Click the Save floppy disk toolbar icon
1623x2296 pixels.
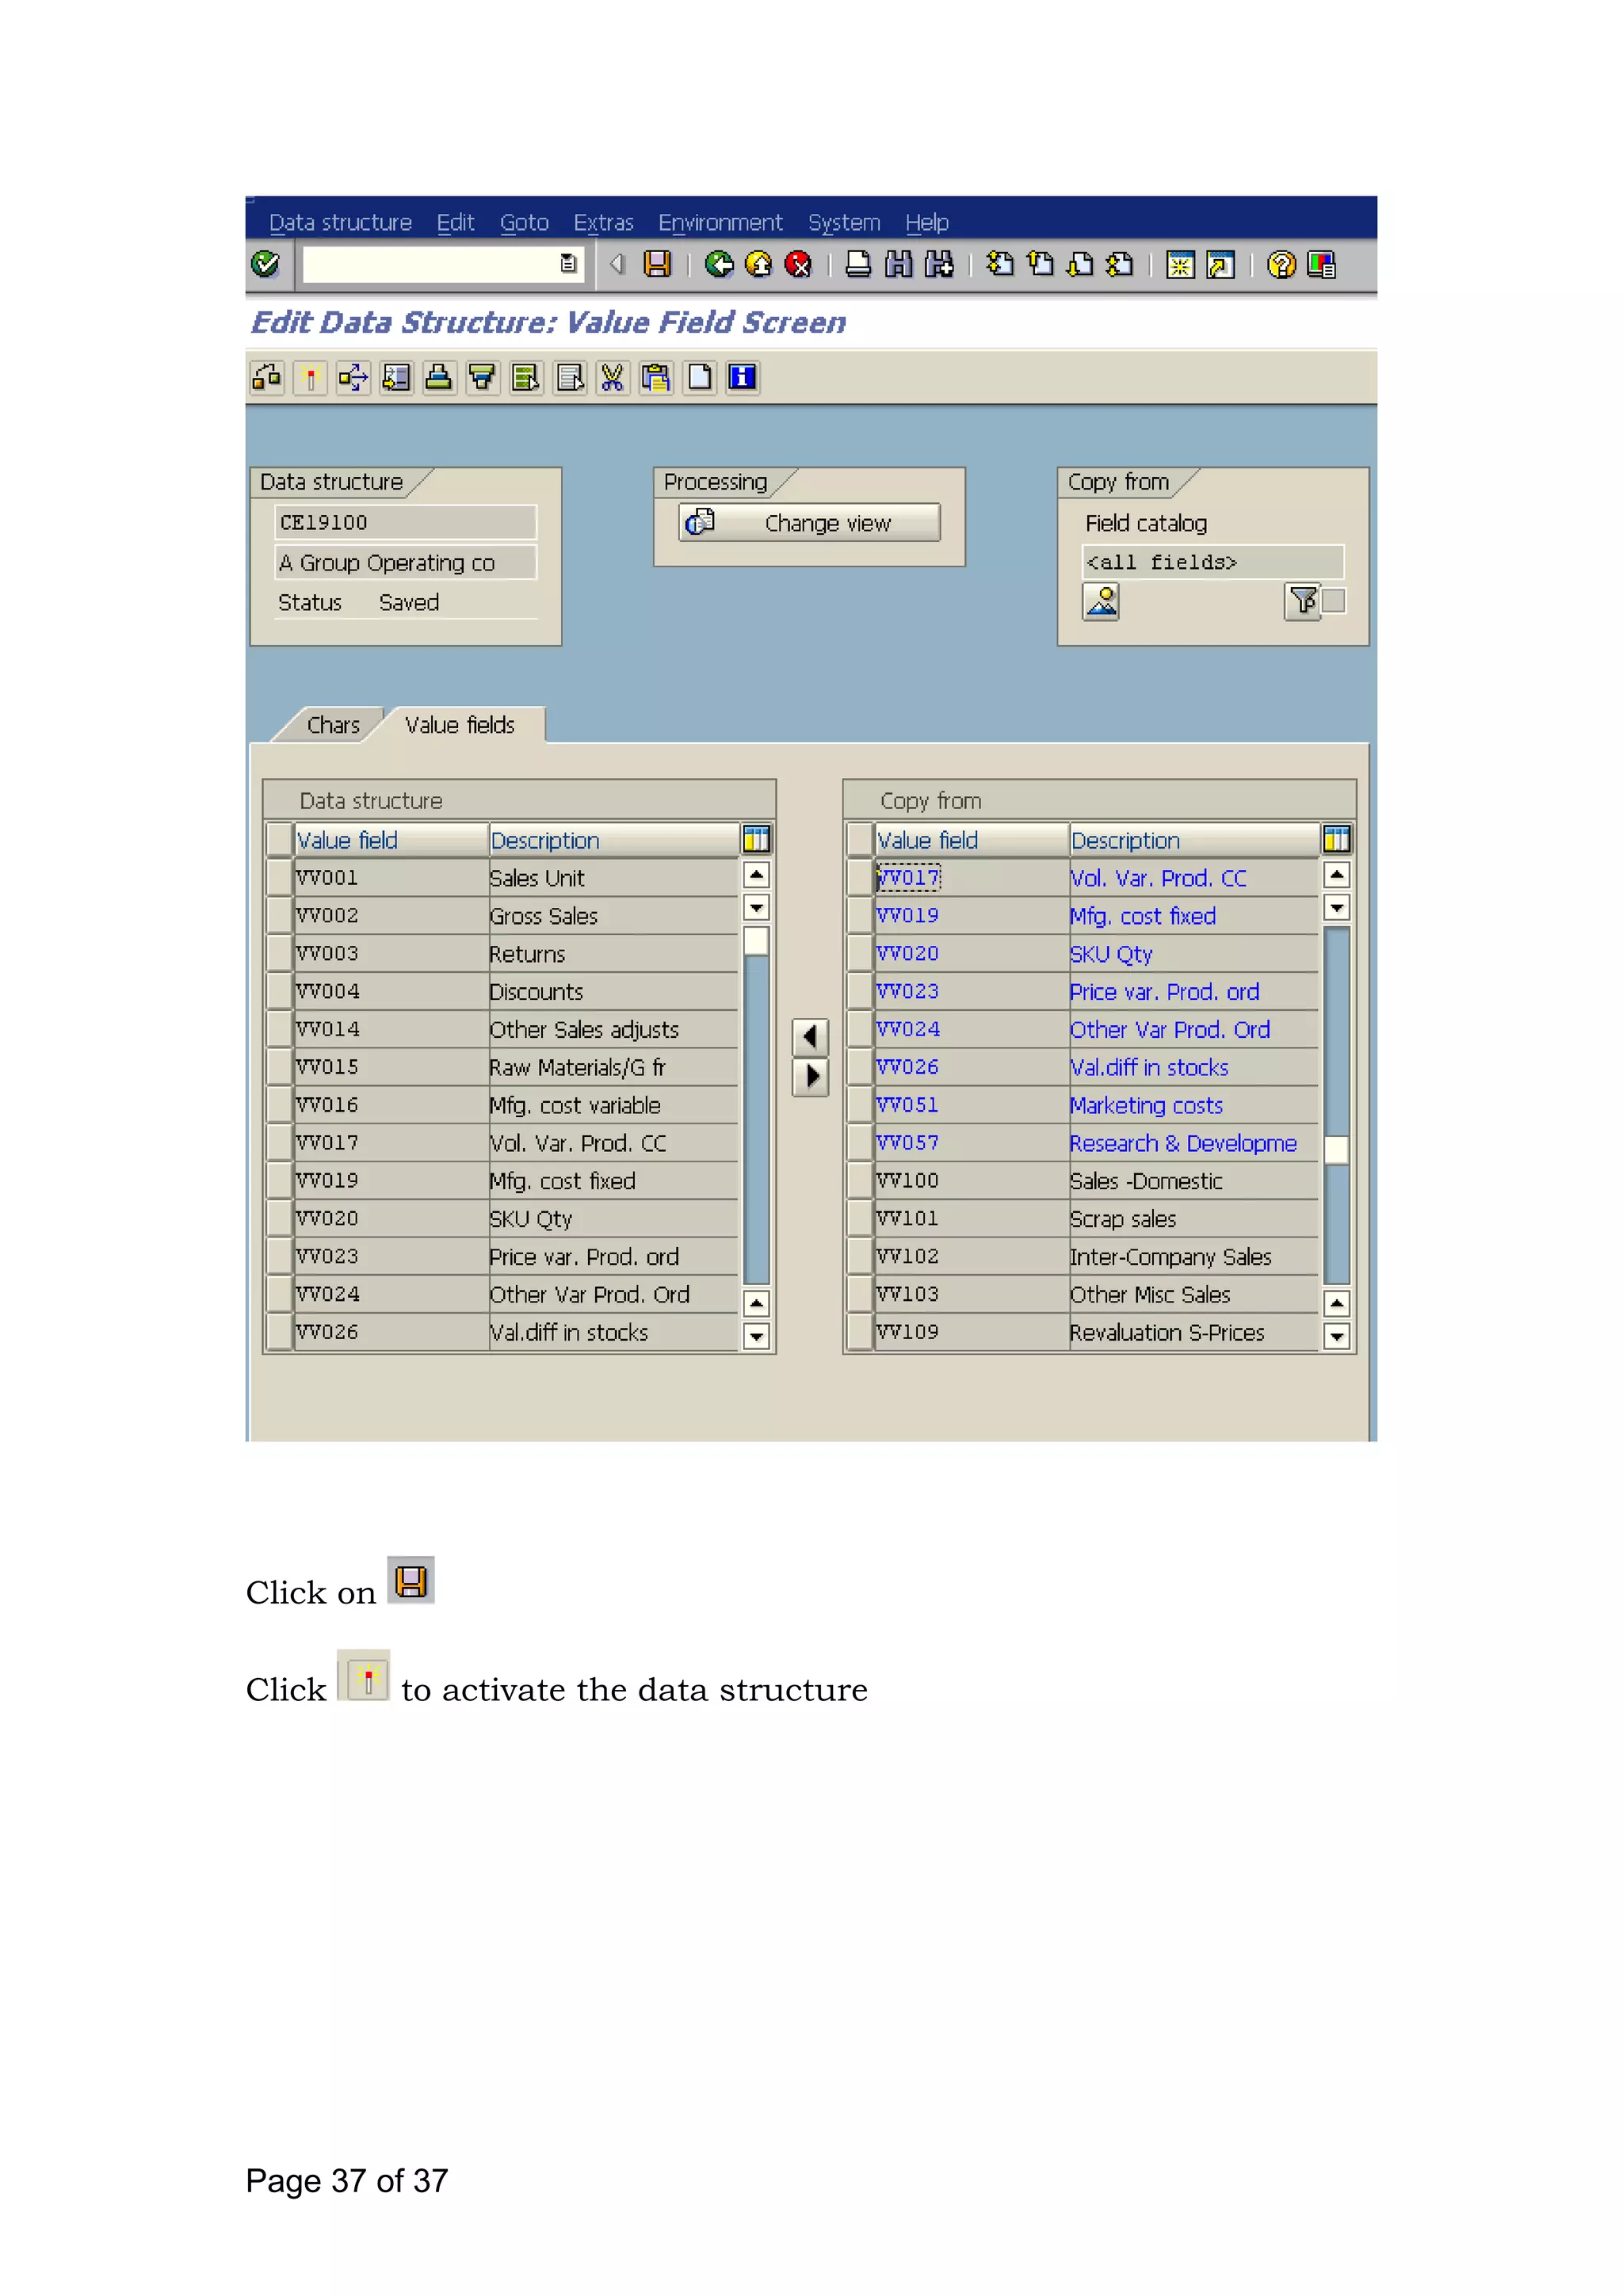[x=657, y=264]
